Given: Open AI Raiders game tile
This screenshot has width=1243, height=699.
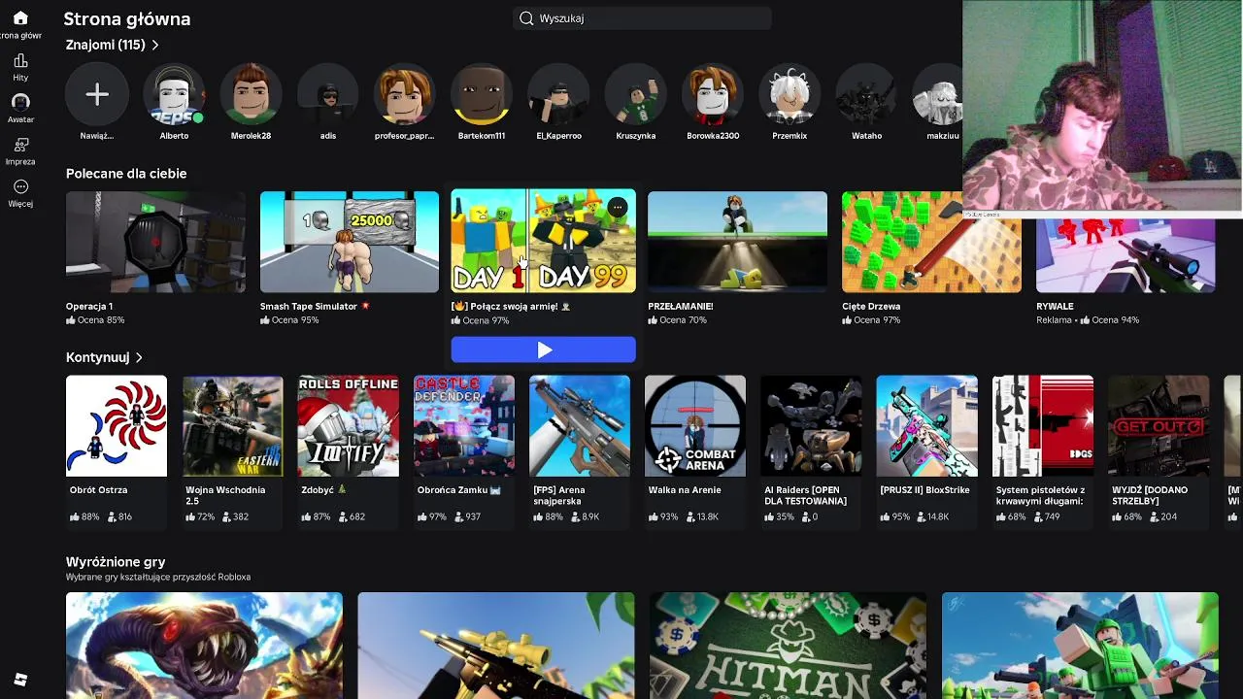Looking at the screenshot, I should (811, 426).
